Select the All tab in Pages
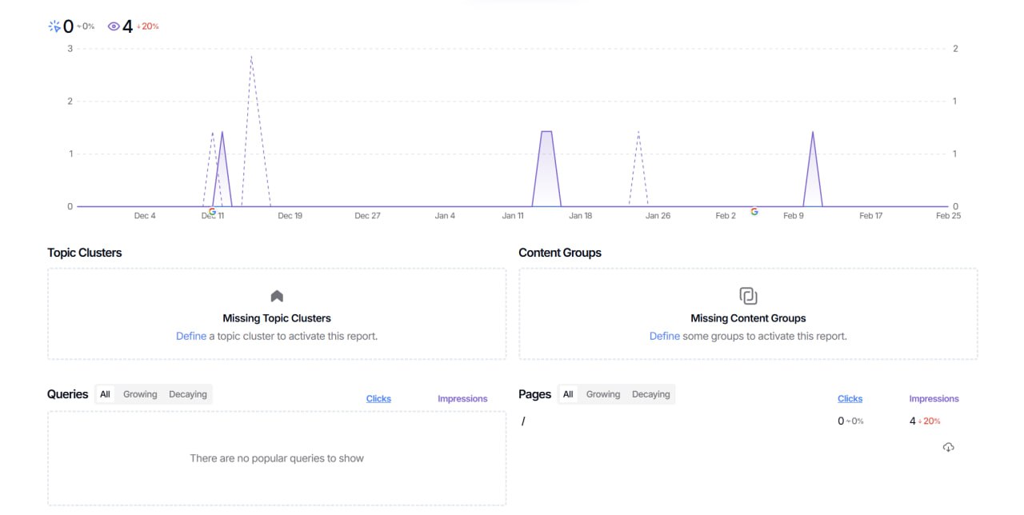Viewport: 1024px width, 515px height. point(568,394)
